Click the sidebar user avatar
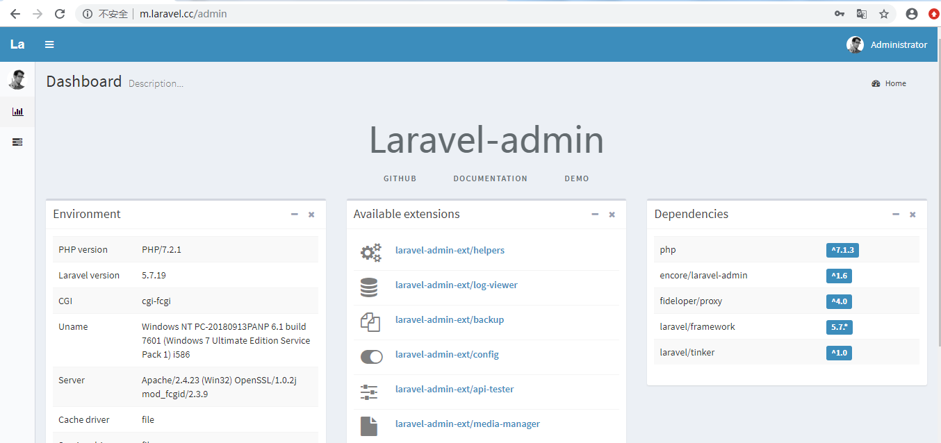941x443 pixels. 17,79
